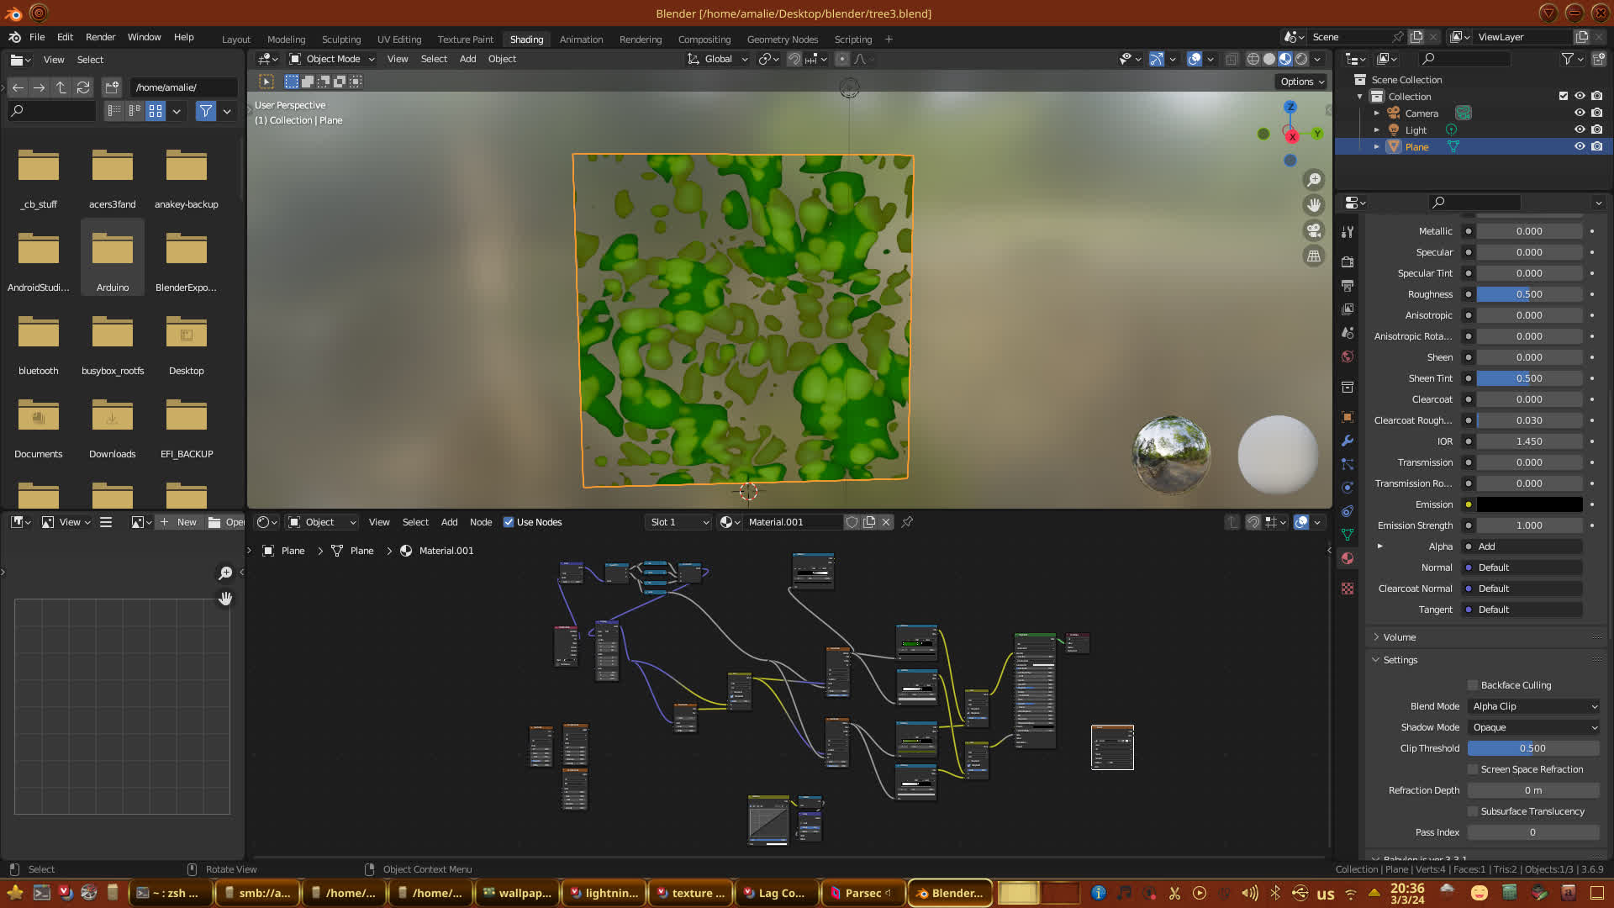Pin the node editor material
Viewport: 1614px width, 908px height.
click(907, 522)
